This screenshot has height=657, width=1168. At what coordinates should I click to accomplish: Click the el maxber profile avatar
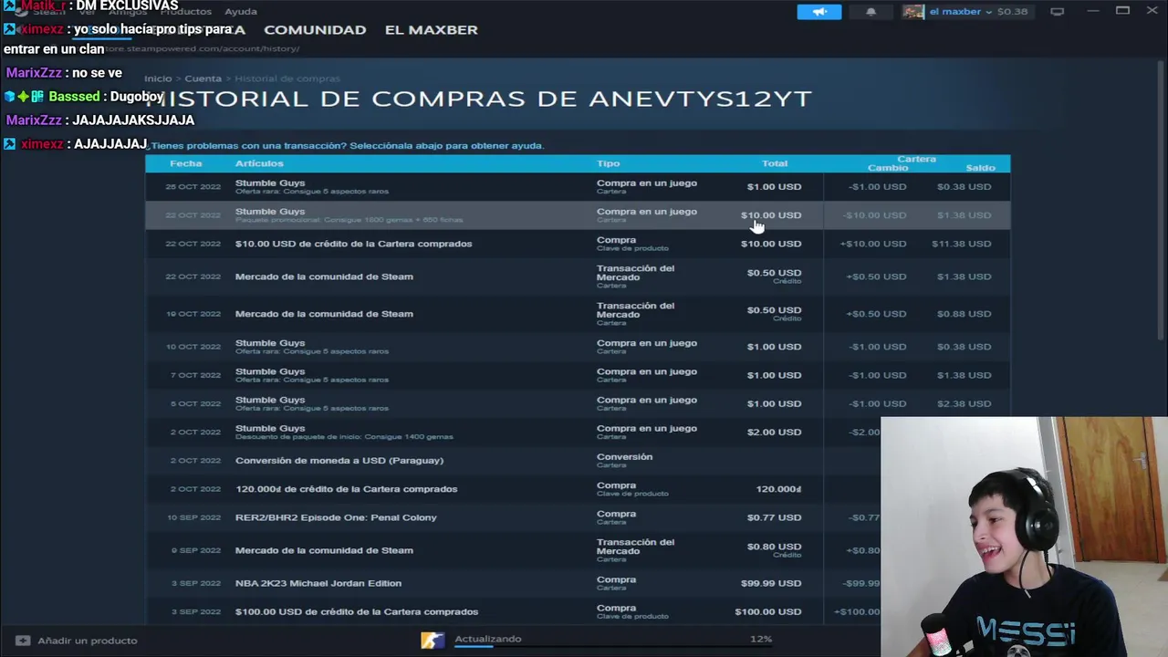(913, 12)
